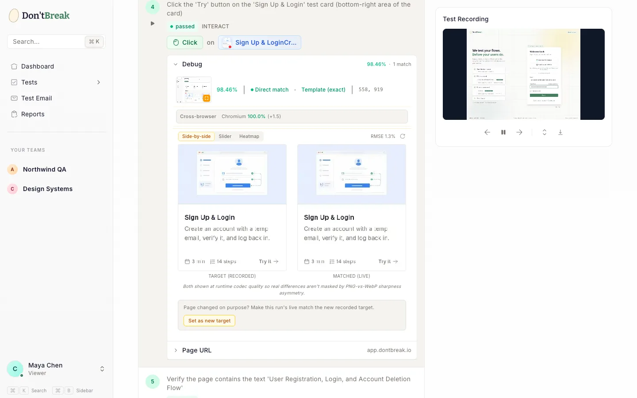637x398 pixels.
Task: Open the Matched (Live) image
Action: (352, 207)
